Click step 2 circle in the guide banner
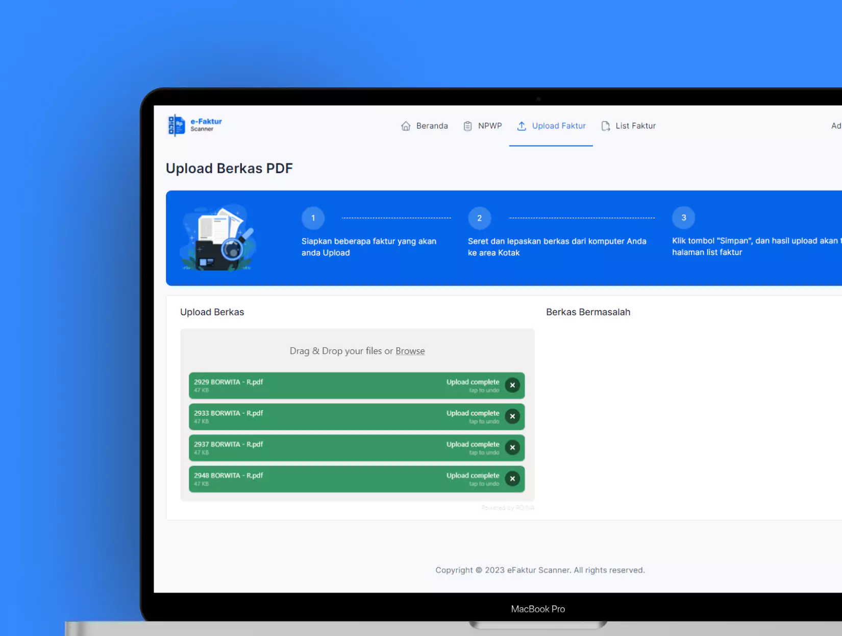 479,218
